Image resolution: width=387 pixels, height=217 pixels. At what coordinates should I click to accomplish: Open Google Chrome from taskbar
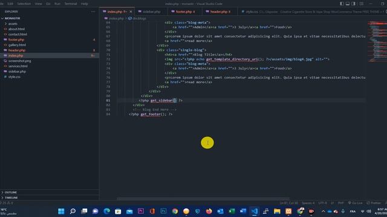click(175, 211)
